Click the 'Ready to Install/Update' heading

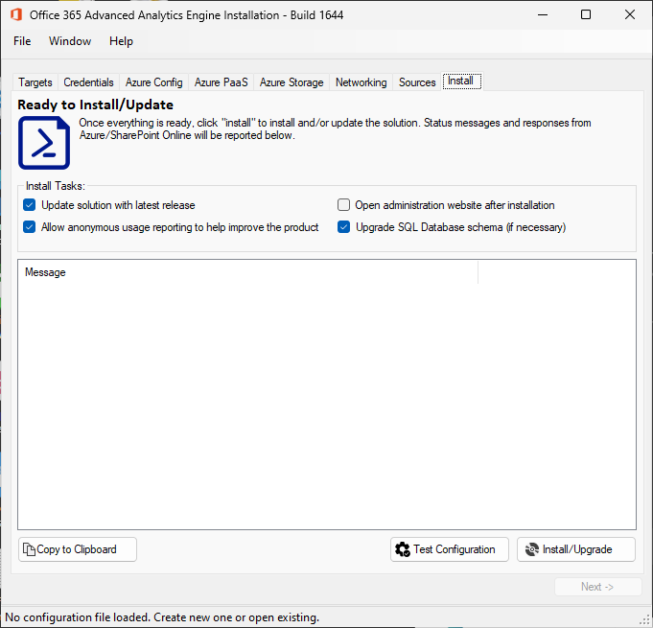95,105
